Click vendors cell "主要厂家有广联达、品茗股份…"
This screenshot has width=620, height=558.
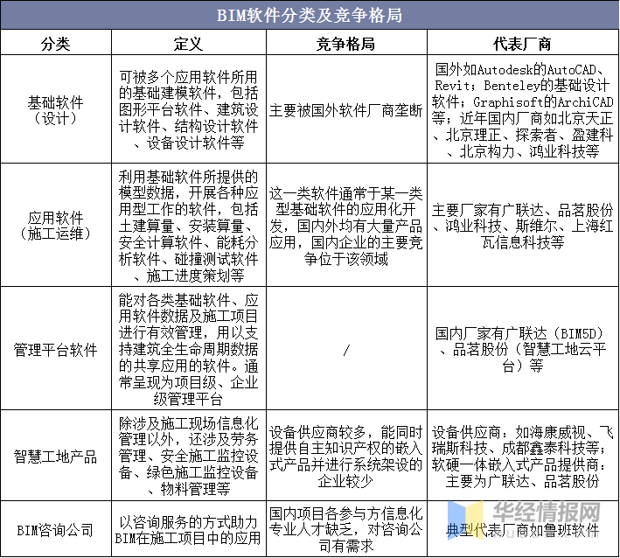pyautogui.click(x=523, y=226)
